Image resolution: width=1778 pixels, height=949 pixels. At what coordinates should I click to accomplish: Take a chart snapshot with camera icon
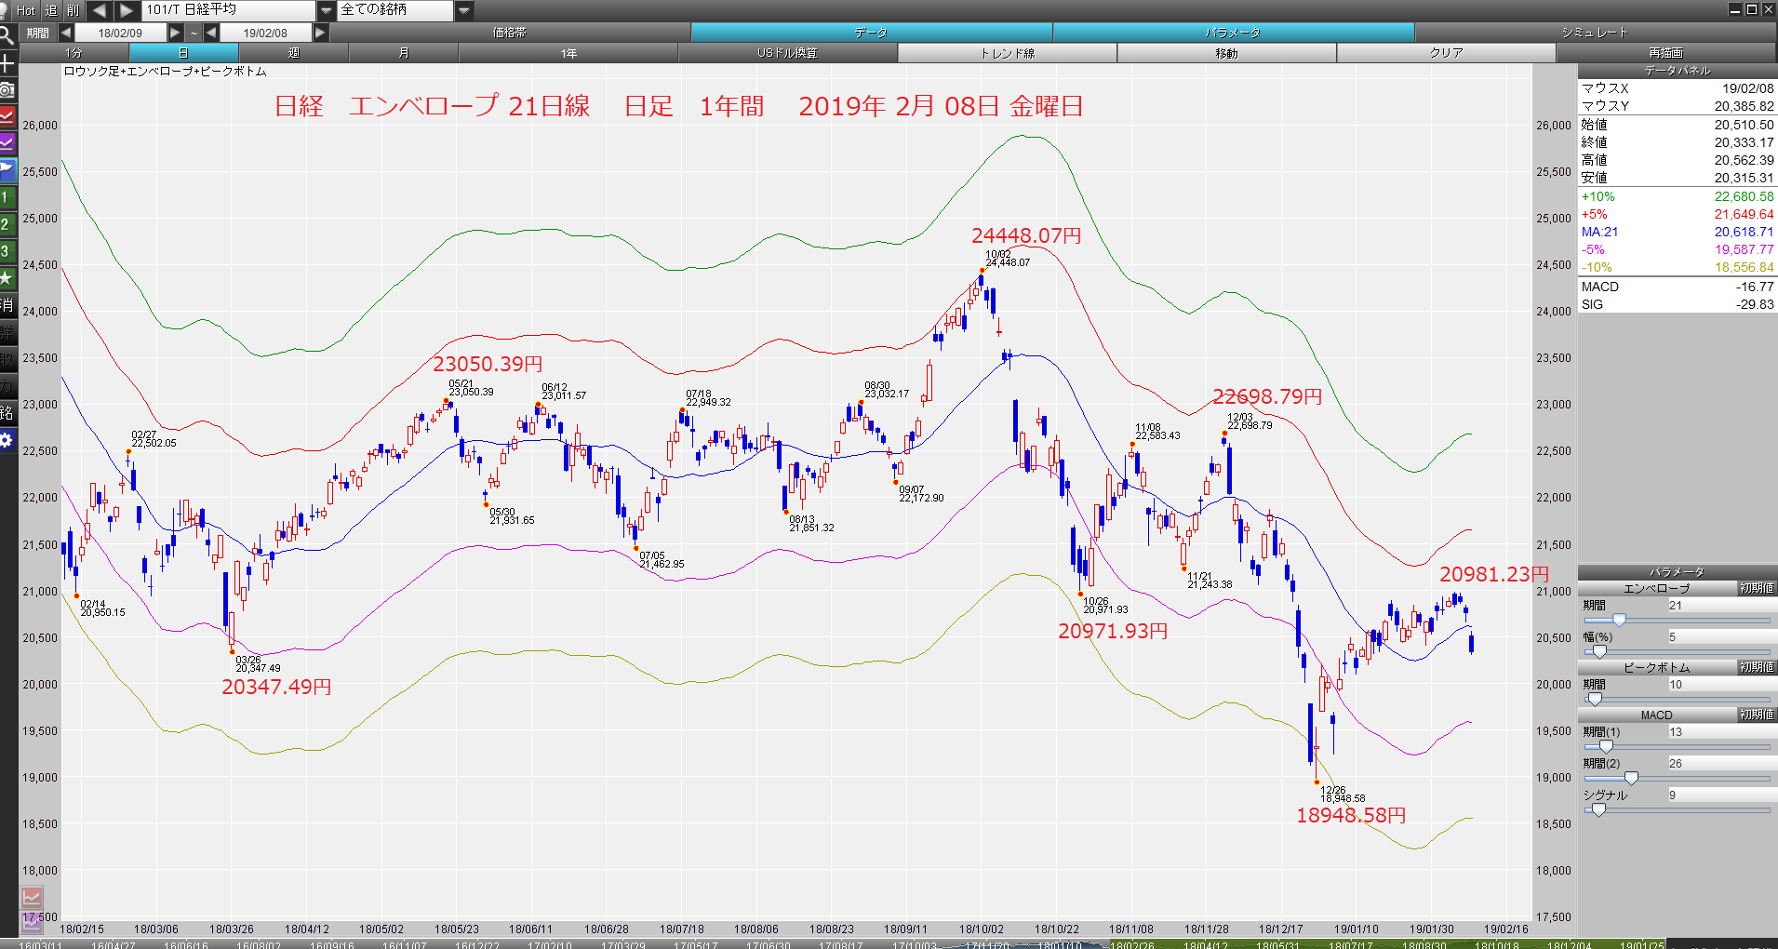[7, 90]
